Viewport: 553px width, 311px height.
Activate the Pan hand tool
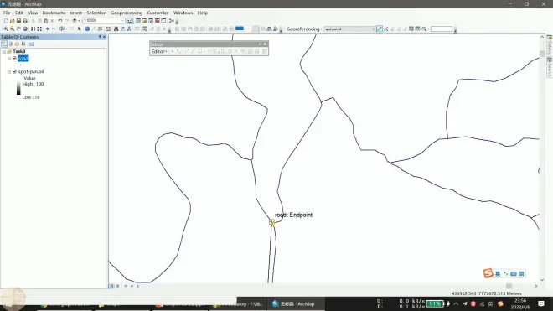coord(18,29)
